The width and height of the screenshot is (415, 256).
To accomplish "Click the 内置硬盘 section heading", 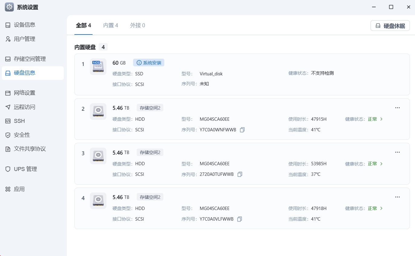I will [x=85, y=47].
